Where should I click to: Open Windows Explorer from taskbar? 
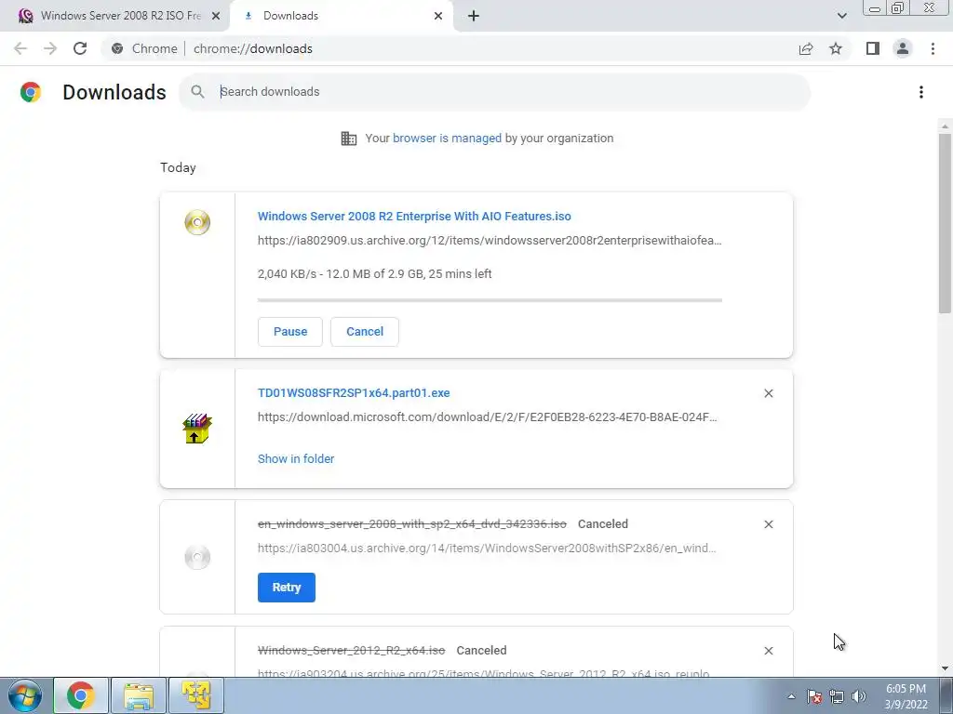click(x=139, y=695)
